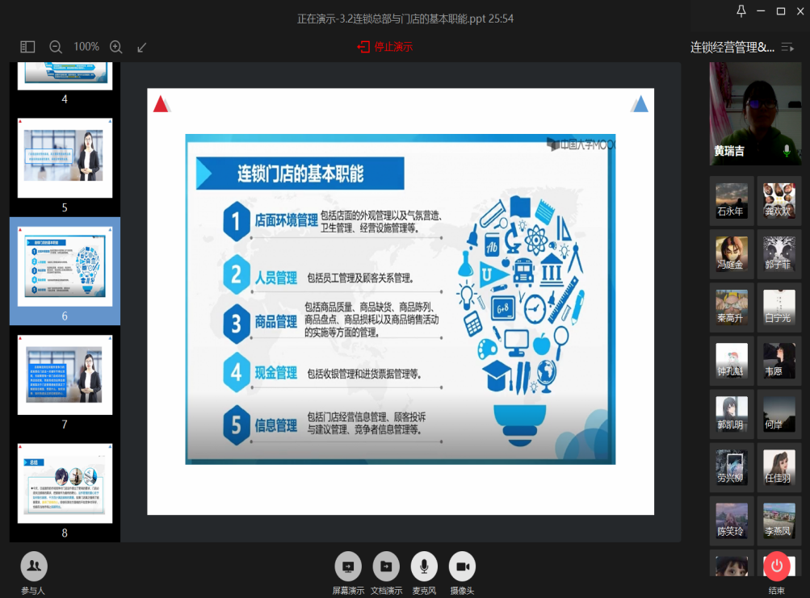The image size is (810, 598).
Task: Select slide 5 thumbnail
Action: (65, 157)
